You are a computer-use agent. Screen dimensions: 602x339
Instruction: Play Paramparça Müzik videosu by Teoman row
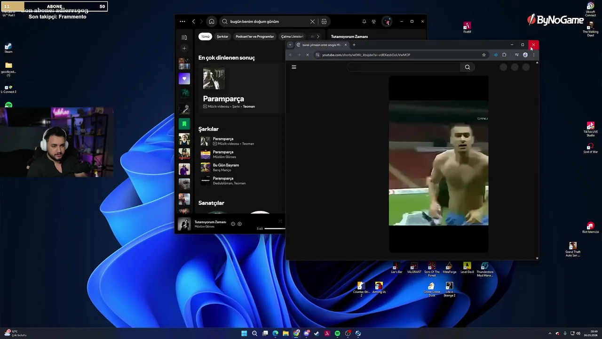(242, 141)
